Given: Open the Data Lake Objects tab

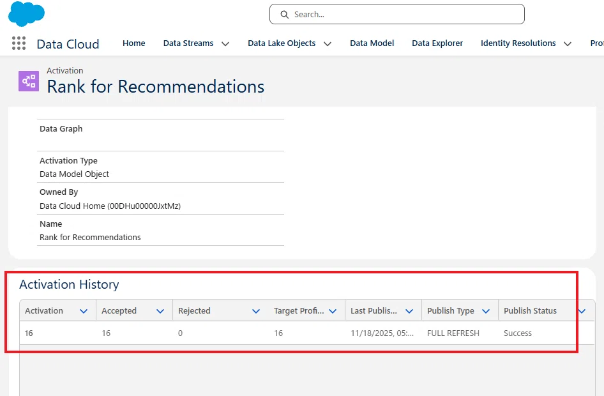Looking at the screenshot, I should click(282, 43).
